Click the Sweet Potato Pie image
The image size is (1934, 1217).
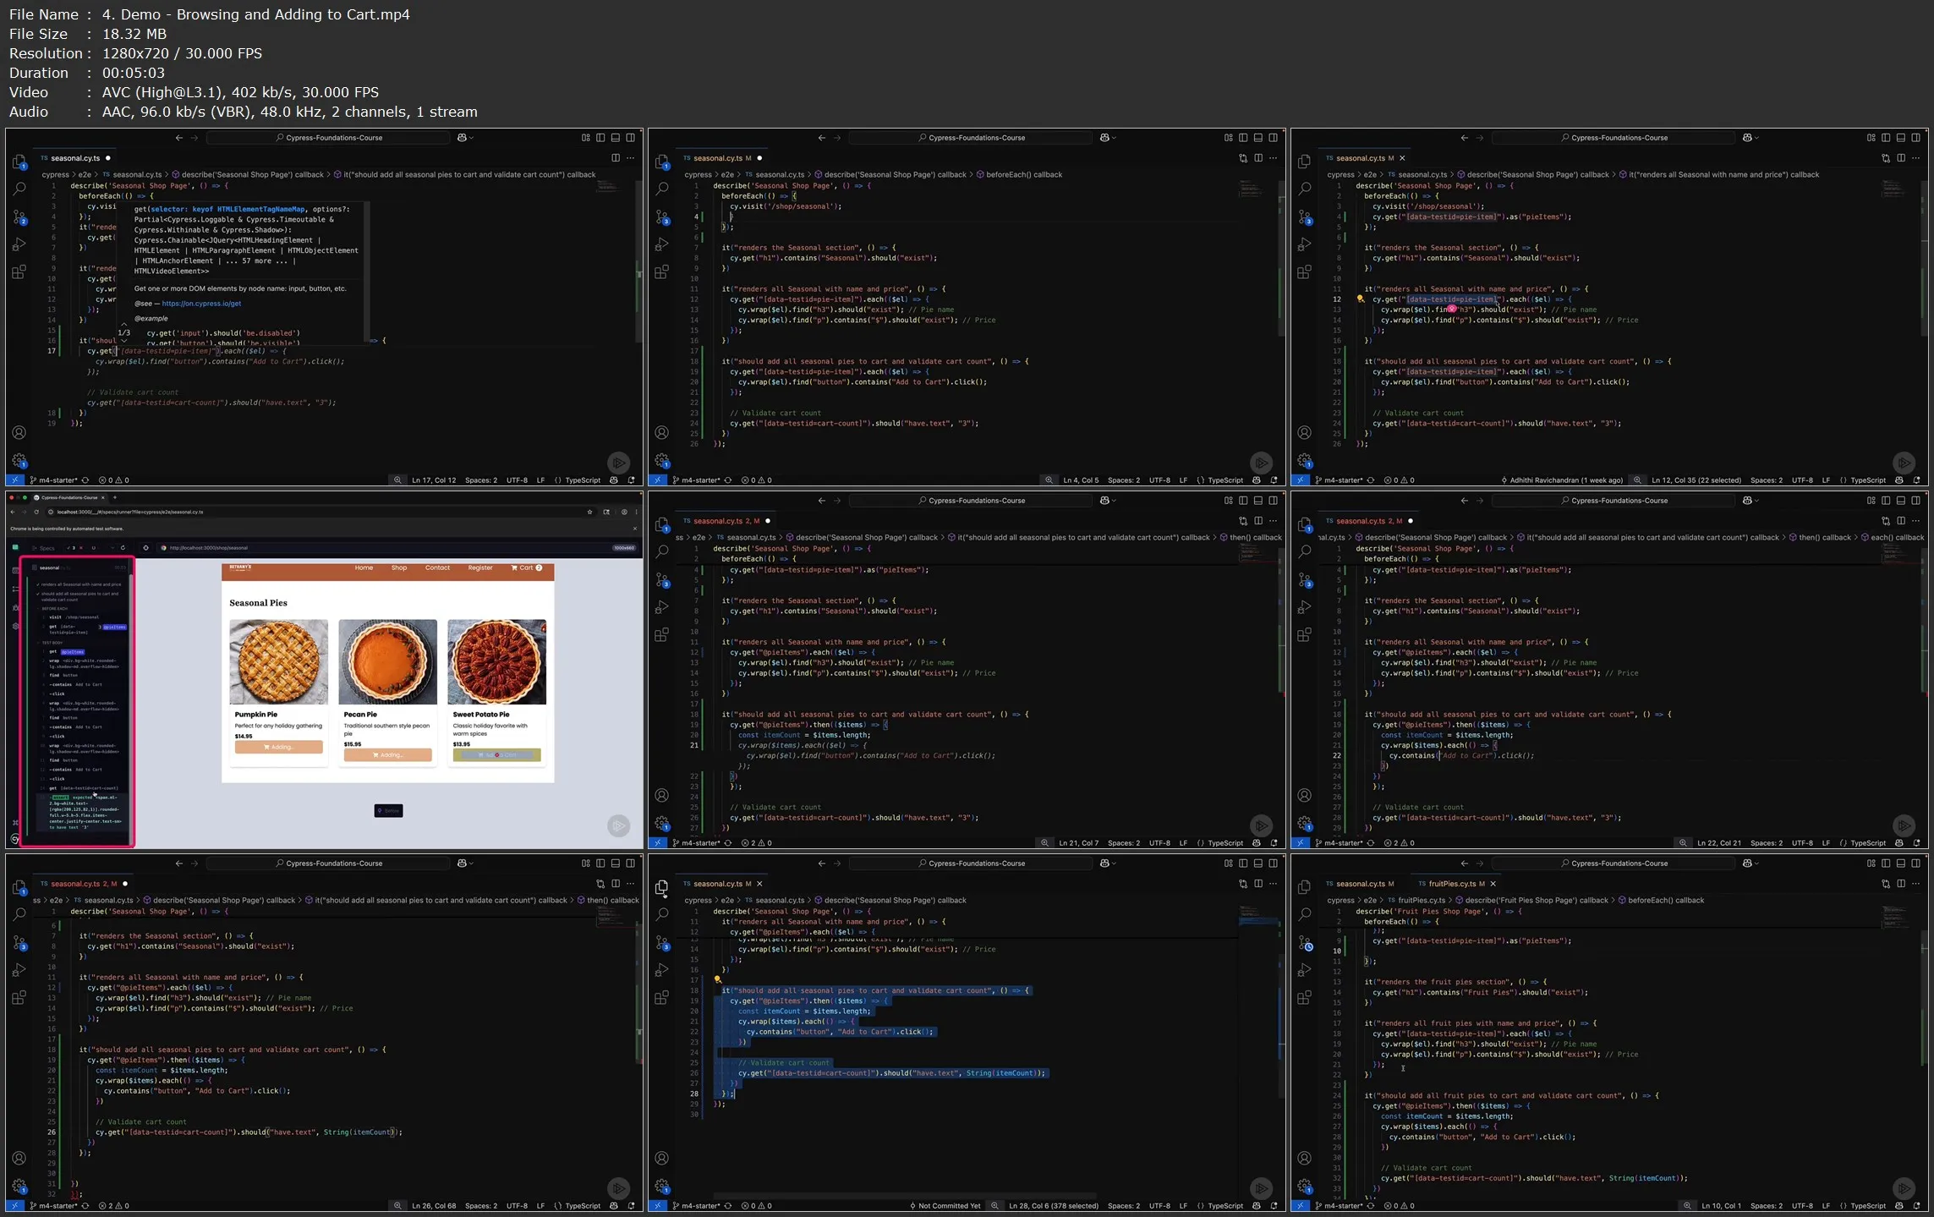pyautogui.click(x=496, y=662)
